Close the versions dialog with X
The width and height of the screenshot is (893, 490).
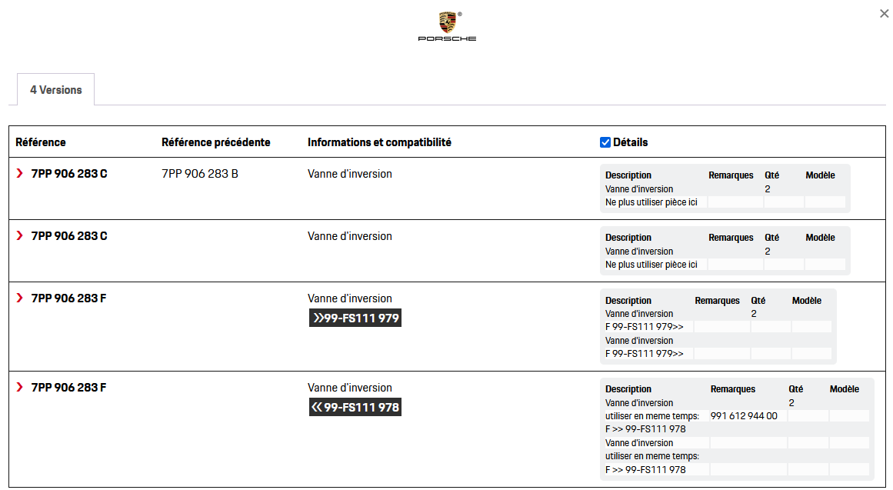pyautogui.click(x=884, y=13)
